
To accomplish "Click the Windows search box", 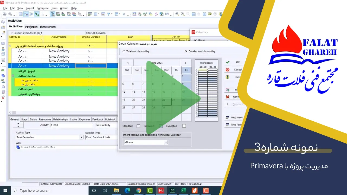I will pos(50,190).
